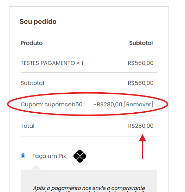The image size is (185, 192).
Task: Click the discount amount -R$280,00
Action: 108,105
